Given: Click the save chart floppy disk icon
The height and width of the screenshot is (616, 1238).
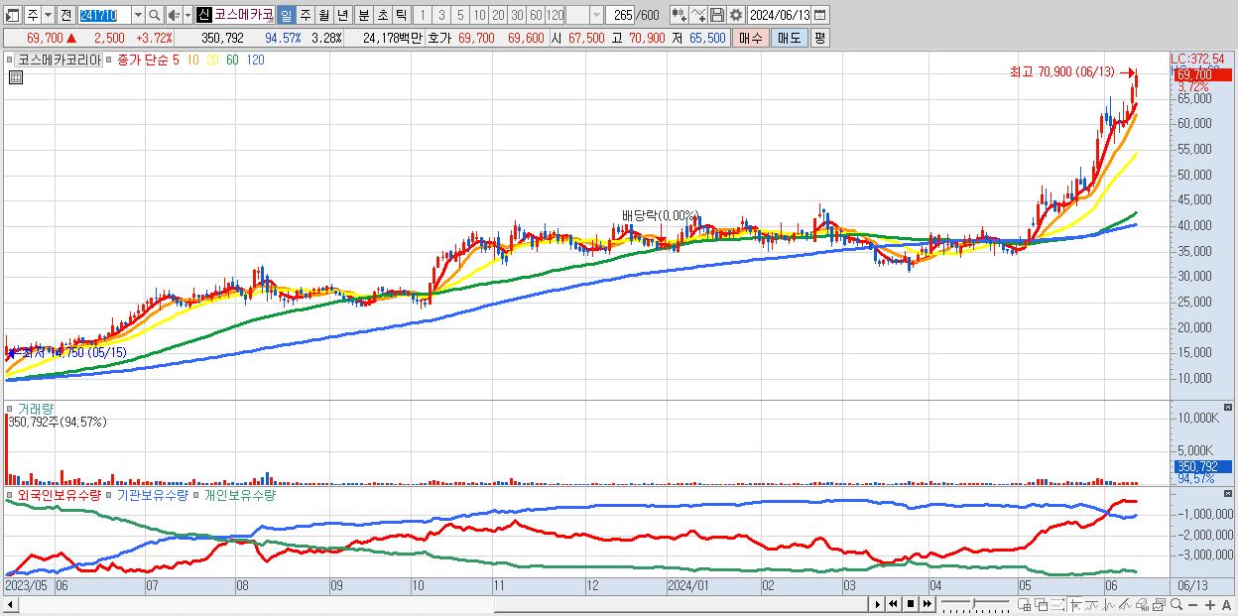Looking at the screenshot, I should 717,15.
